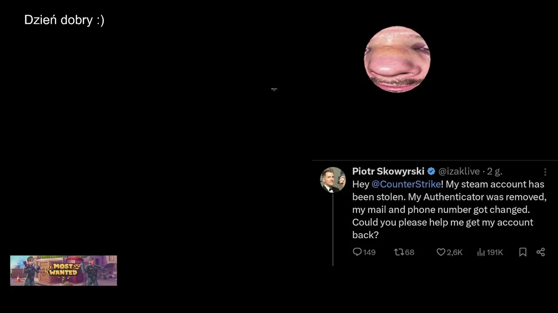The height and width of the screenshot is (313, 558).
Task: Click the retweet arrows icon
Action: click(x=399, y=252)
